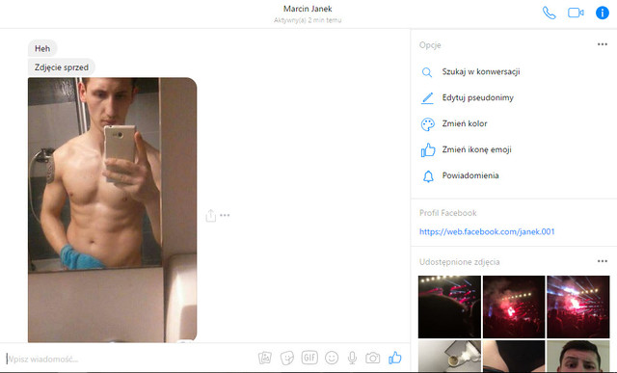This screenshot has width=617, height=373.
Task: Open the web.facebook.com/janek.001 profile link
Action: (x=487, y=231)
